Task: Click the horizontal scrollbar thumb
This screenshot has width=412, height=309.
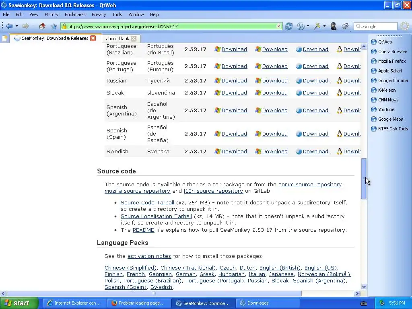Action: point(154,293)
